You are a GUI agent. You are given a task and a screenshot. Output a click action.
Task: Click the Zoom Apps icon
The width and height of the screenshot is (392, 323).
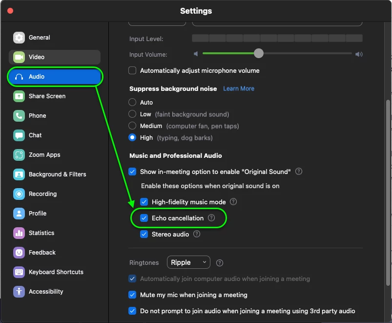(19, 155)
